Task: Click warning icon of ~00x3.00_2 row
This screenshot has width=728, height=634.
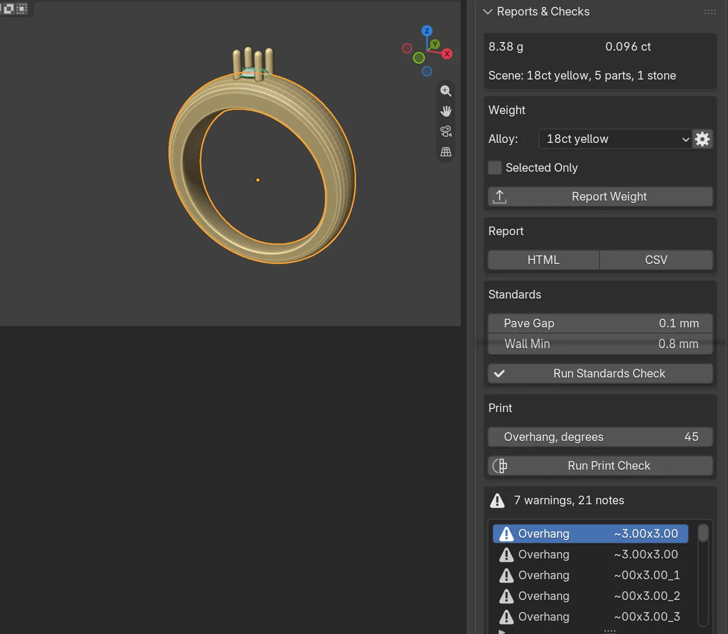Action: (506, 596)
